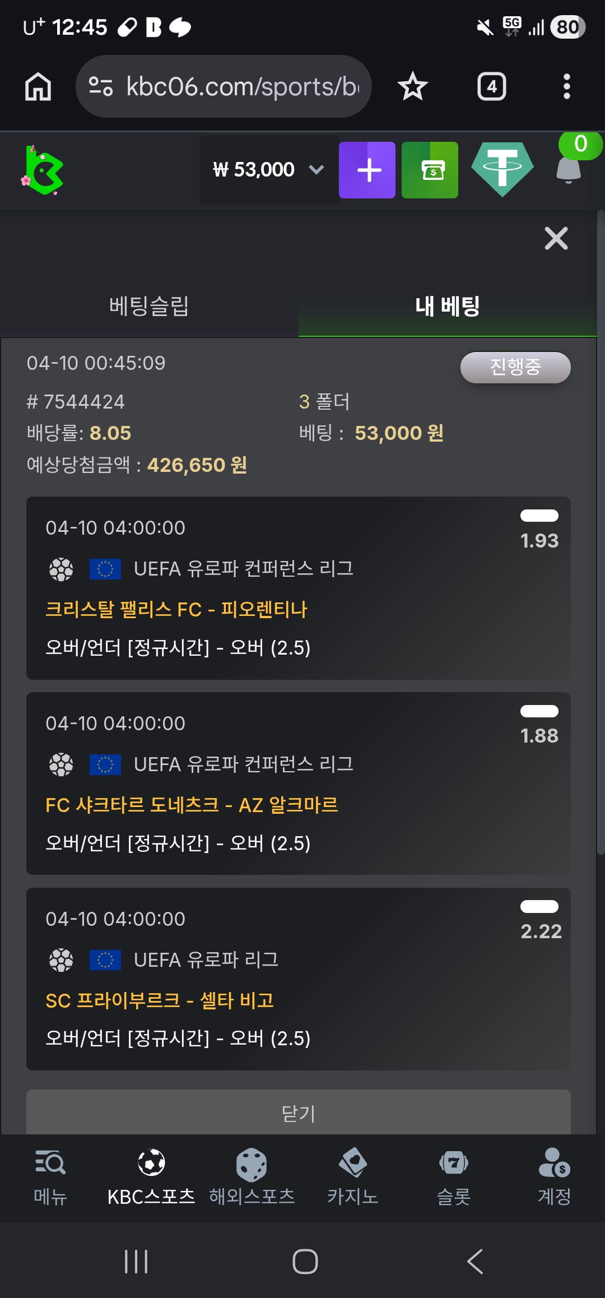
Task: Click the 진행중 status button
Action: (515, 367)
